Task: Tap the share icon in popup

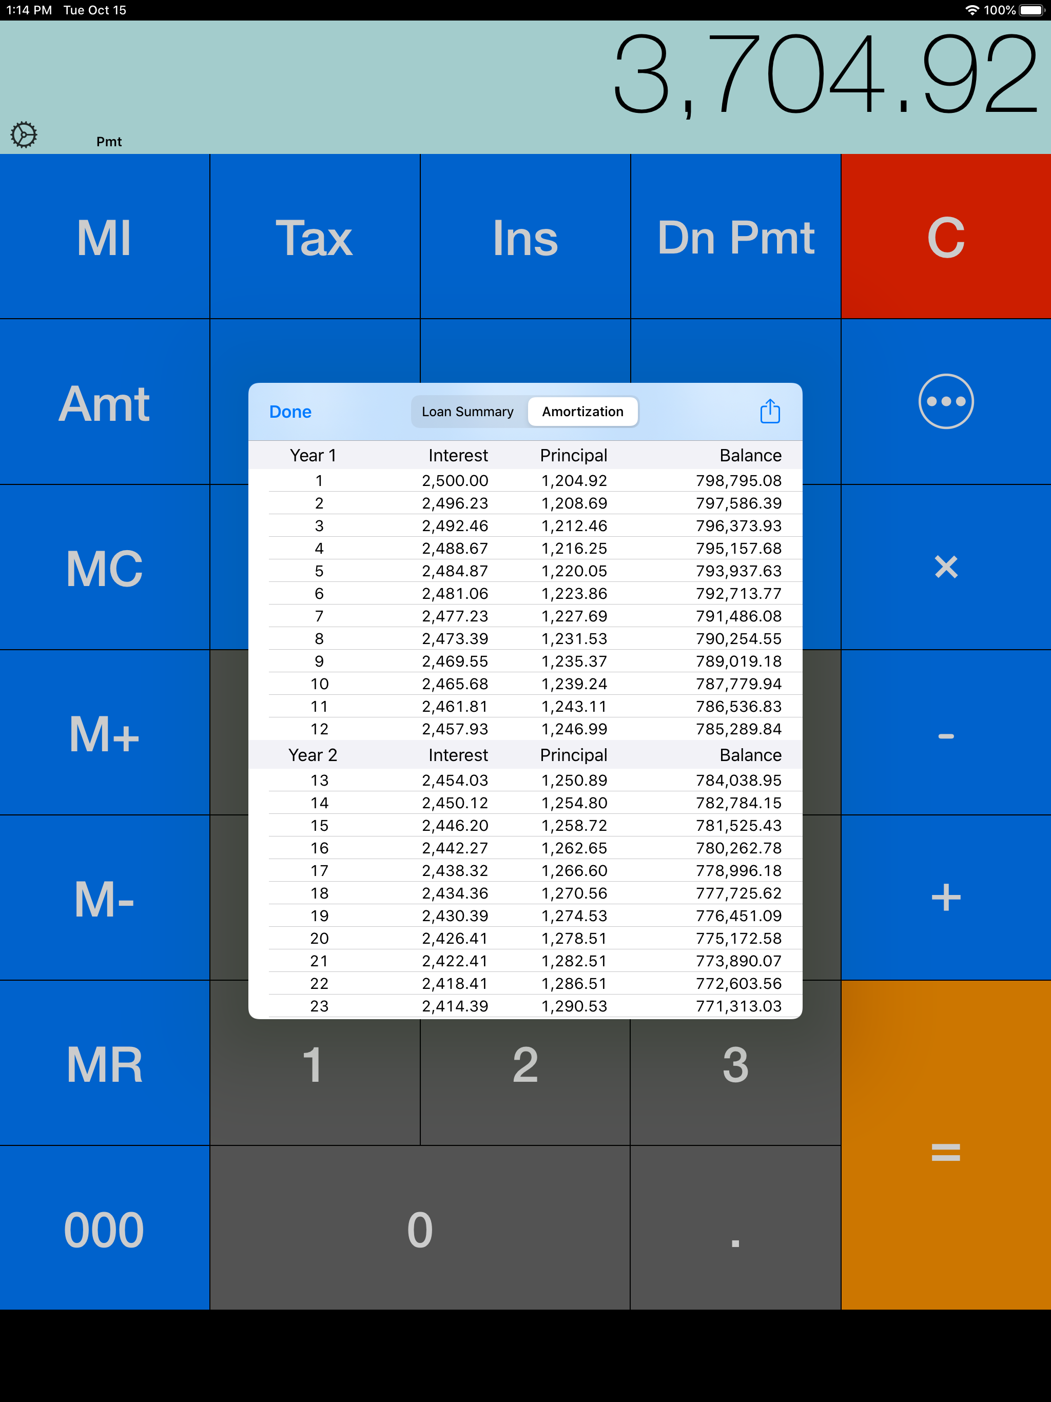Action: pos(770,412)
